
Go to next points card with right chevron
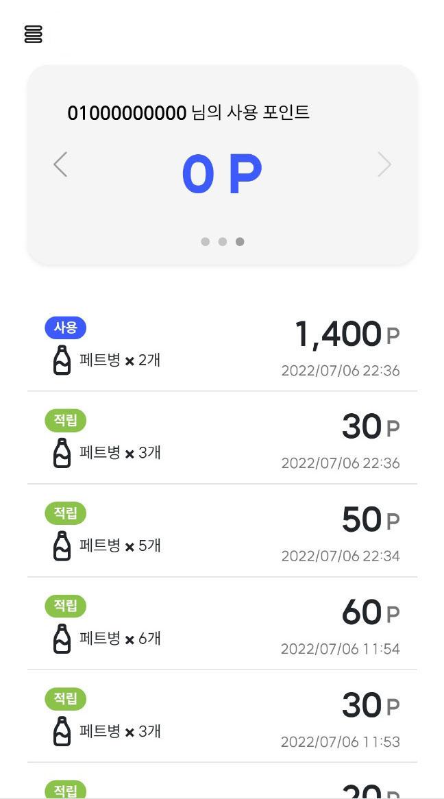tap(384, 164)
